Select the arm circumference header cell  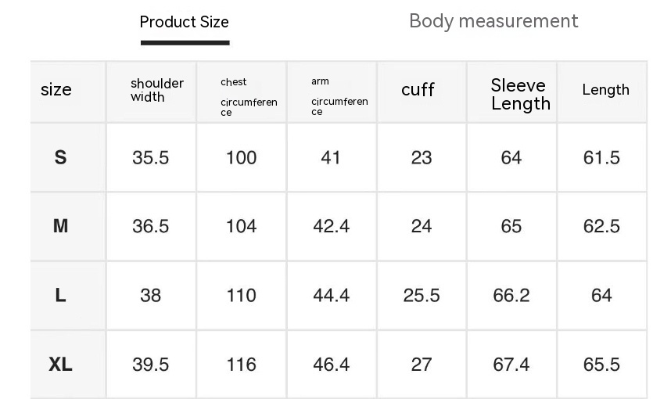click(339, 96)
